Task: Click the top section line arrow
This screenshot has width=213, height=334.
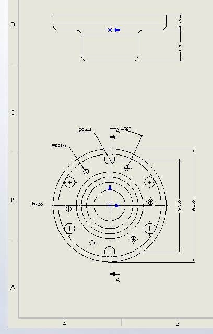Action: 115,137
